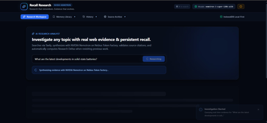Click the NVIDIA NEMOTRON badge
Image resolution: width=267 pixels, height=123 pixels.
62,5
